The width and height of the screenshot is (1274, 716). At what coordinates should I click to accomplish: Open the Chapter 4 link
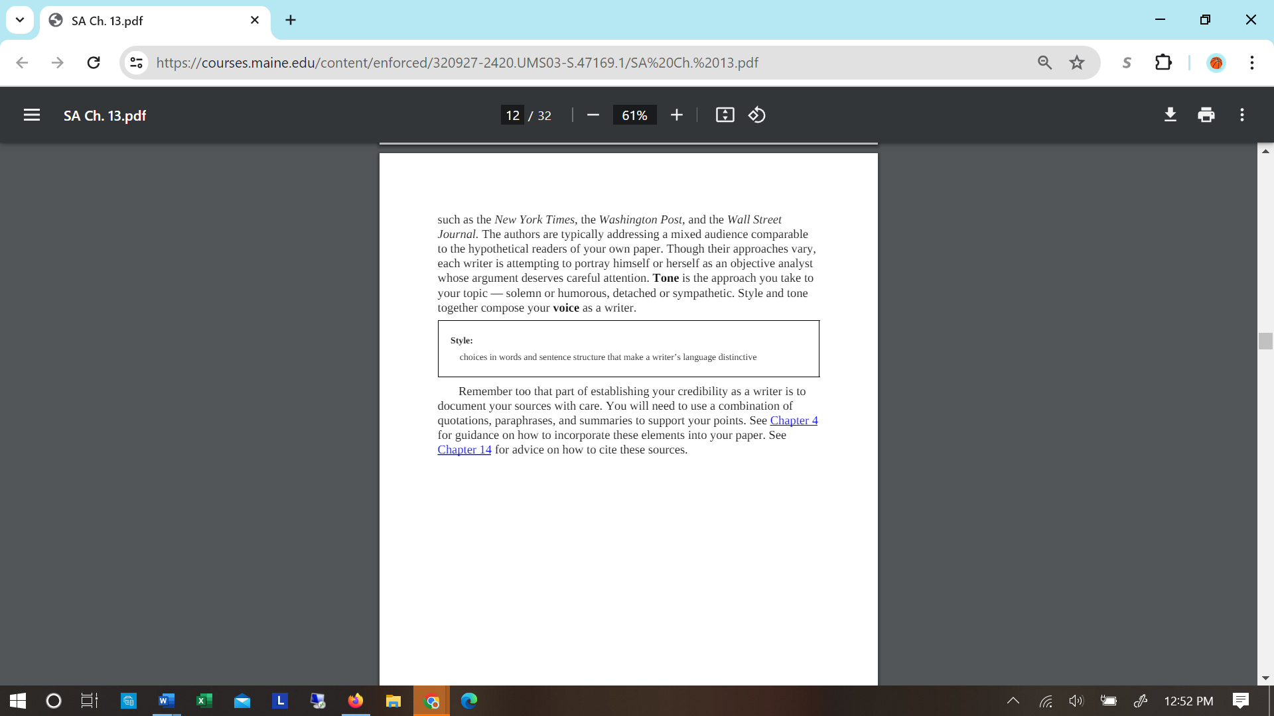coord(794,420)
